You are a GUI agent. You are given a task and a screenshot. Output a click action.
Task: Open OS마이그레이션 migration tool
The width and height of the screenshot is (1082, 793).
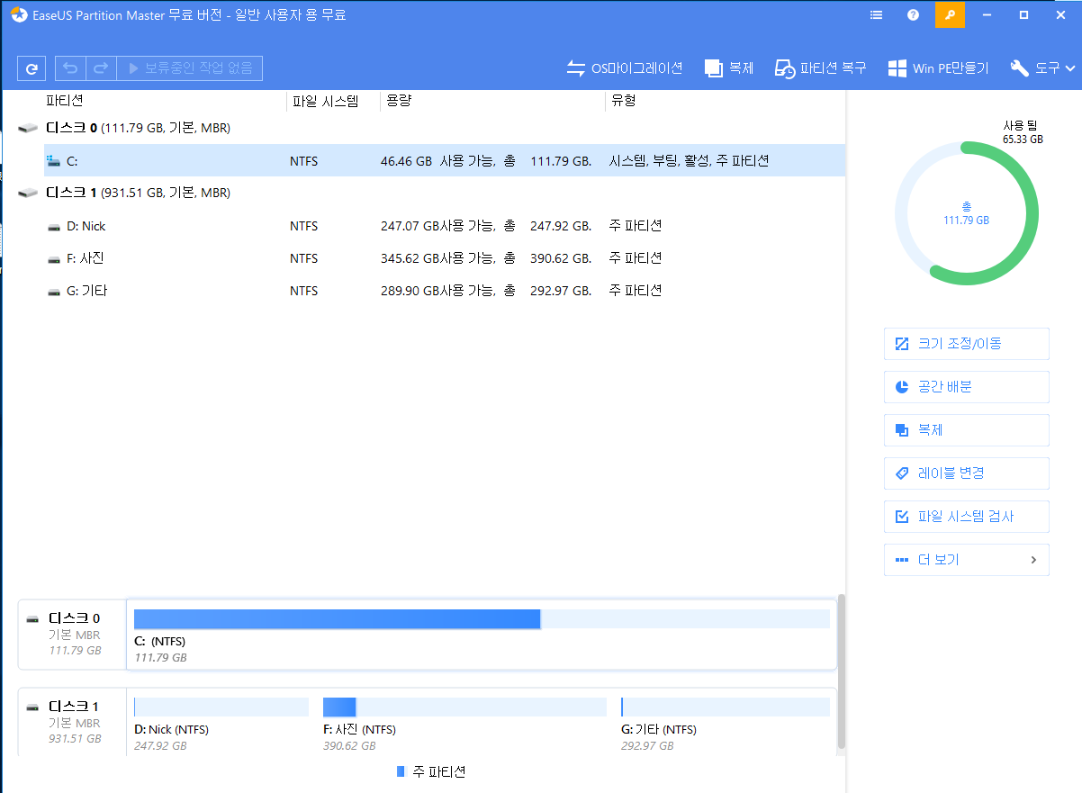point(624,68)
